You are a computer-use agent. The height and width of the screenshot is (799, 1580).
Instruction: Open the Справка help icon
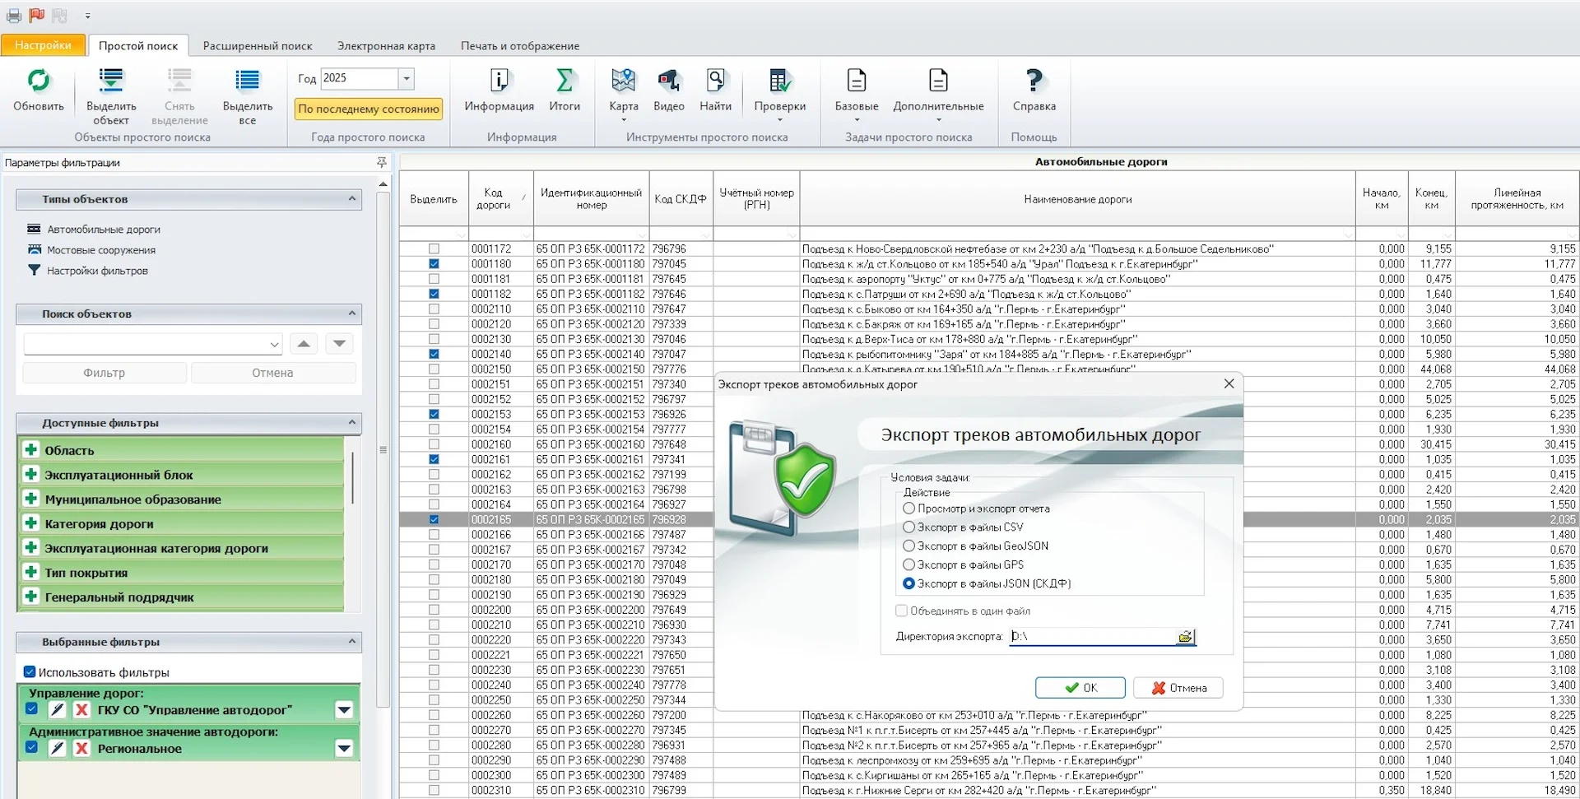click(1034, 81)
